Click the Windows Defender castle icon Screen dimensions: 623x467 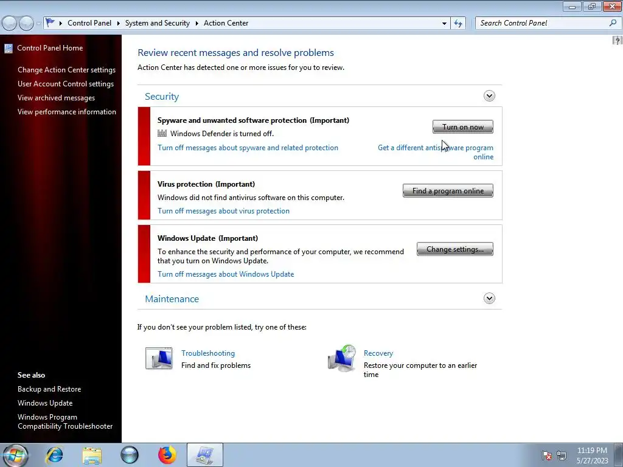pyautogui.click(x=162, y=133)
